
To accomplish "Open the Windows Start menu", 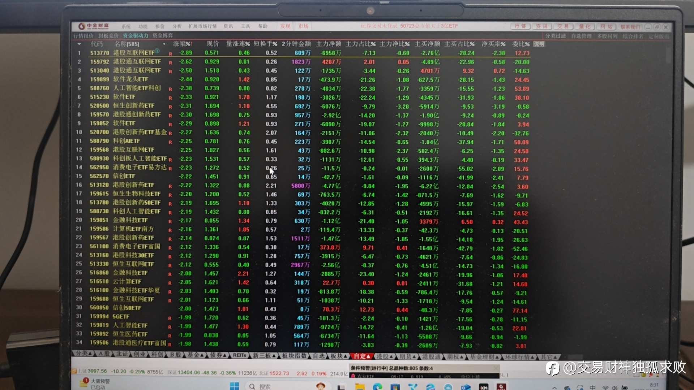I will [x=234, y=386].
